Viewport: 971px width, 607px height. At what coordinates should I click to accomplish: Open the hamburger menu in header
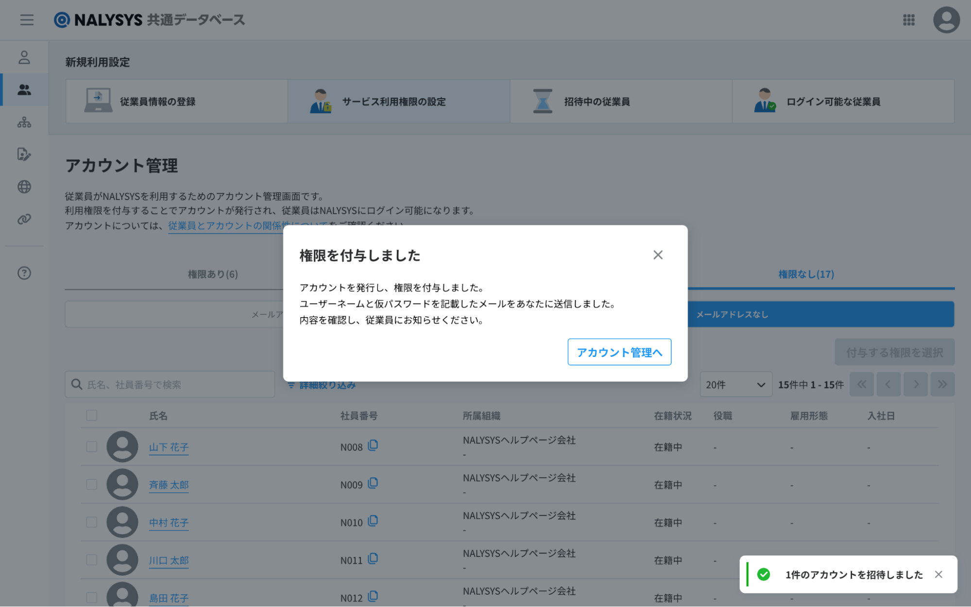click(27, 20)
